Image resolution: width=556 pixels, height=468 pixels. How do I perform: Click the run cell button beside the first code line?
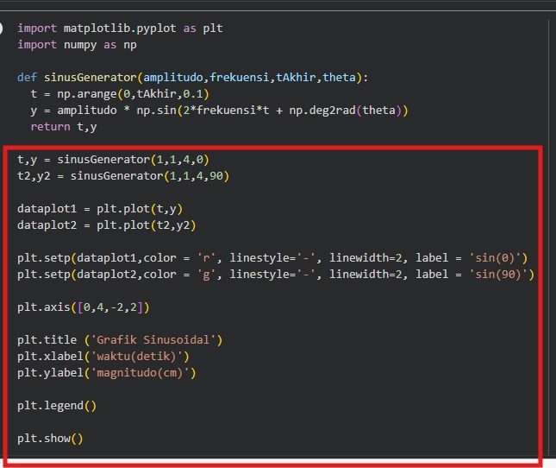pyautogui.click(x=1, y=28)
